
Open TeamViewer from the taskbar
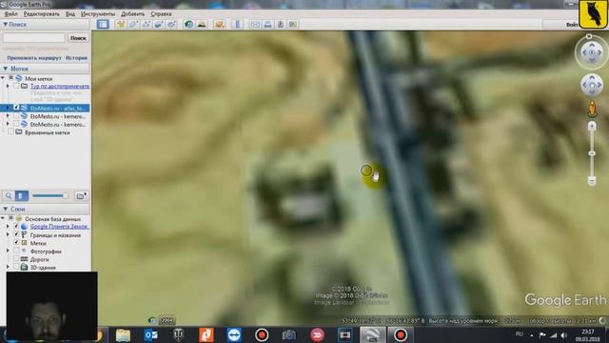[x=234, y=334]
